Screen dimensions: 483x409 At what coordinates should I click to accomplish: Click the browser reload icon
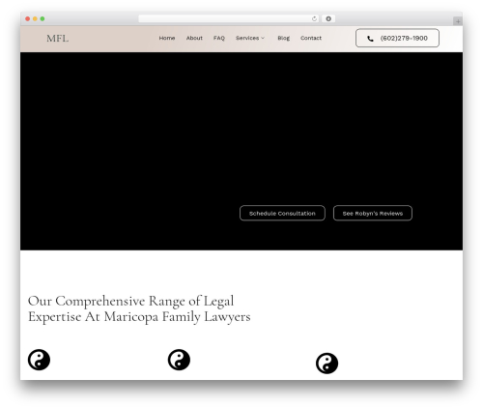314,18
